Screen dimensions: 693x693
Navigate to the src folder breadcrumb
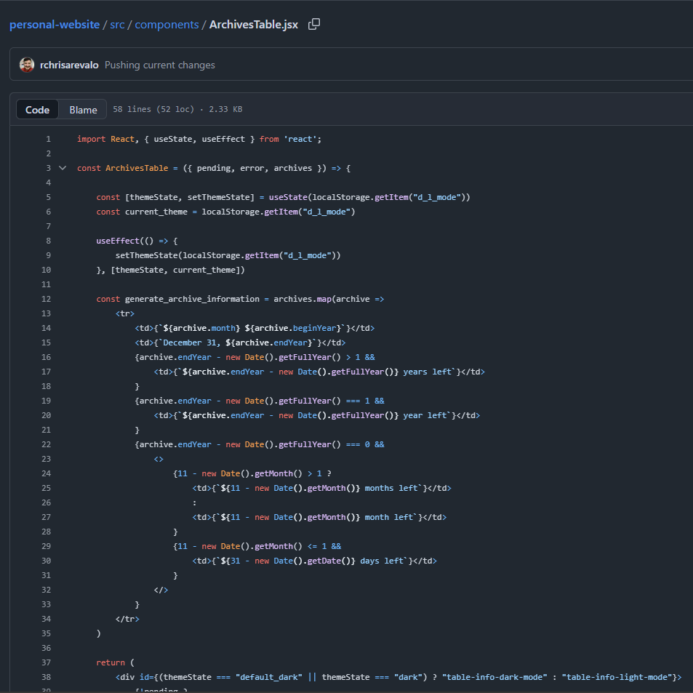coord(118,25)
